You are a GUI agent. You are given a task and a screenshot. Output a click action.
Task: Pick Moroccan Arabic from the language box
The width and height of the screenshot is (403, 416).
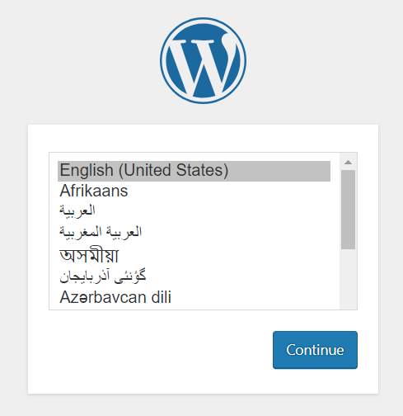[x=194, y=232]
